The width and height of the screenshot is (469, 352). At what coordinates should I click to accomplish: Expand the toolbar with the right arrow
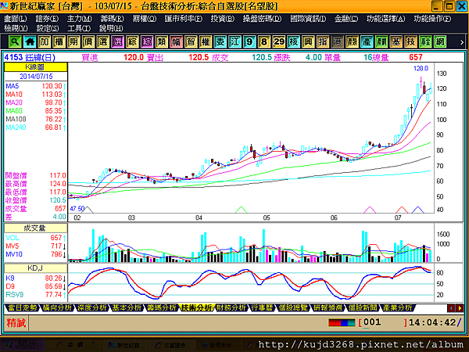[x=462, y=42]
